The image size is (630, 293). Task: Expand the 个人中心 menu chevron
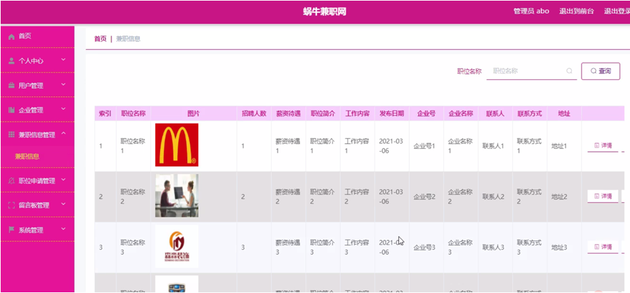(63, 60)
